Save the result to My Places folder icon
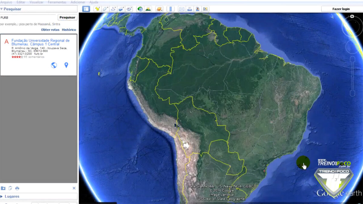 tap(3, 188)
